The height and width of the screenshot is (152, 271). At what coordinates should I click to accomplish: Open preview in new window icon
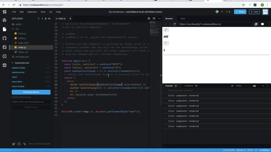pyautogui.click(x=256, y=24)
